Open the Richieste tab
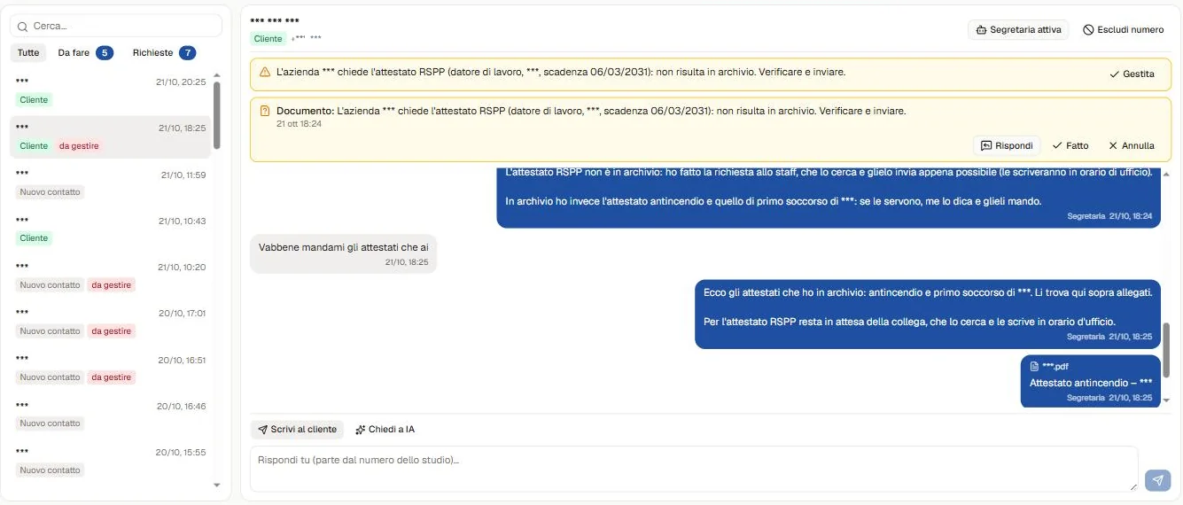The image size is (1183, 505). coord(164,53)
